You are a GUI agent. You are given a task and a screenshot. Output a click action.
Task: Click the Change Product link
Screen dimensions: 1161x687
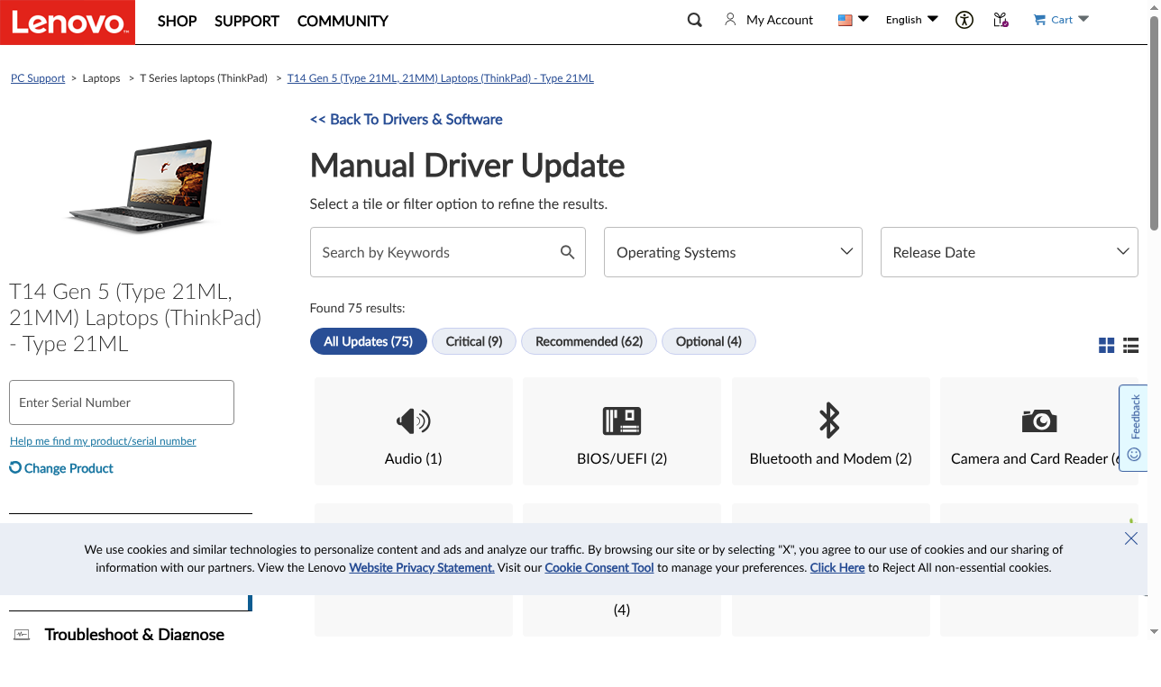69,468
